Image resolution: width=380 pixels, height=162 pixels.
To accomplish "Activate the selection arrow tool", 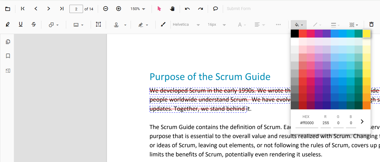I will tap(159, 9).
